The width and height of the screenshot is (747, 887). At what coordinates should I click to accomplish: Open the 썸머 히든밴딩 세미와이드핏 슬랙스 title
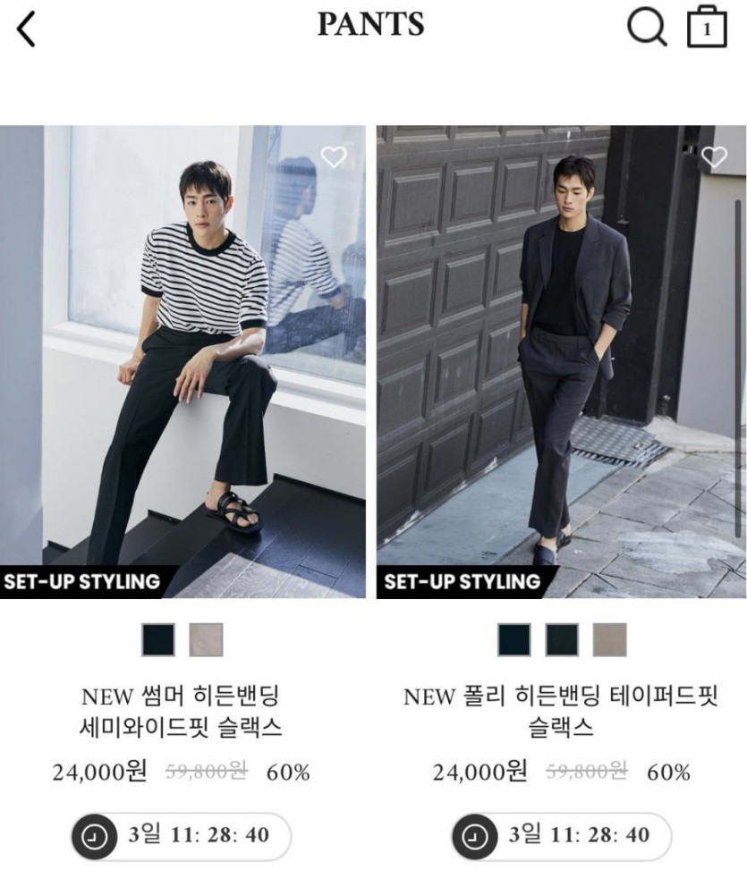[181, 712]
